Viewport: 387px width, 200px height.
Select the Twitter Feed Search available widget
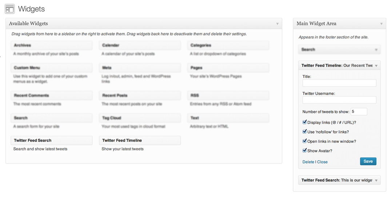point(52,141)
